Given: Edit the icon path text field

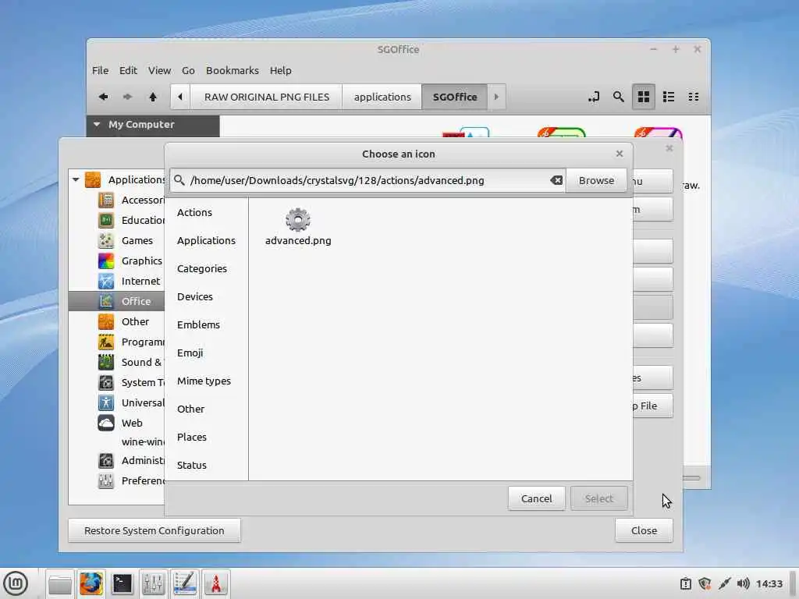Looking at the screenshot, I should pos(368,180).
